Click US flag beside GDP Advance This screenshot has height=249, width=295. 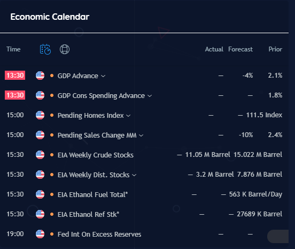click(40, 76)
